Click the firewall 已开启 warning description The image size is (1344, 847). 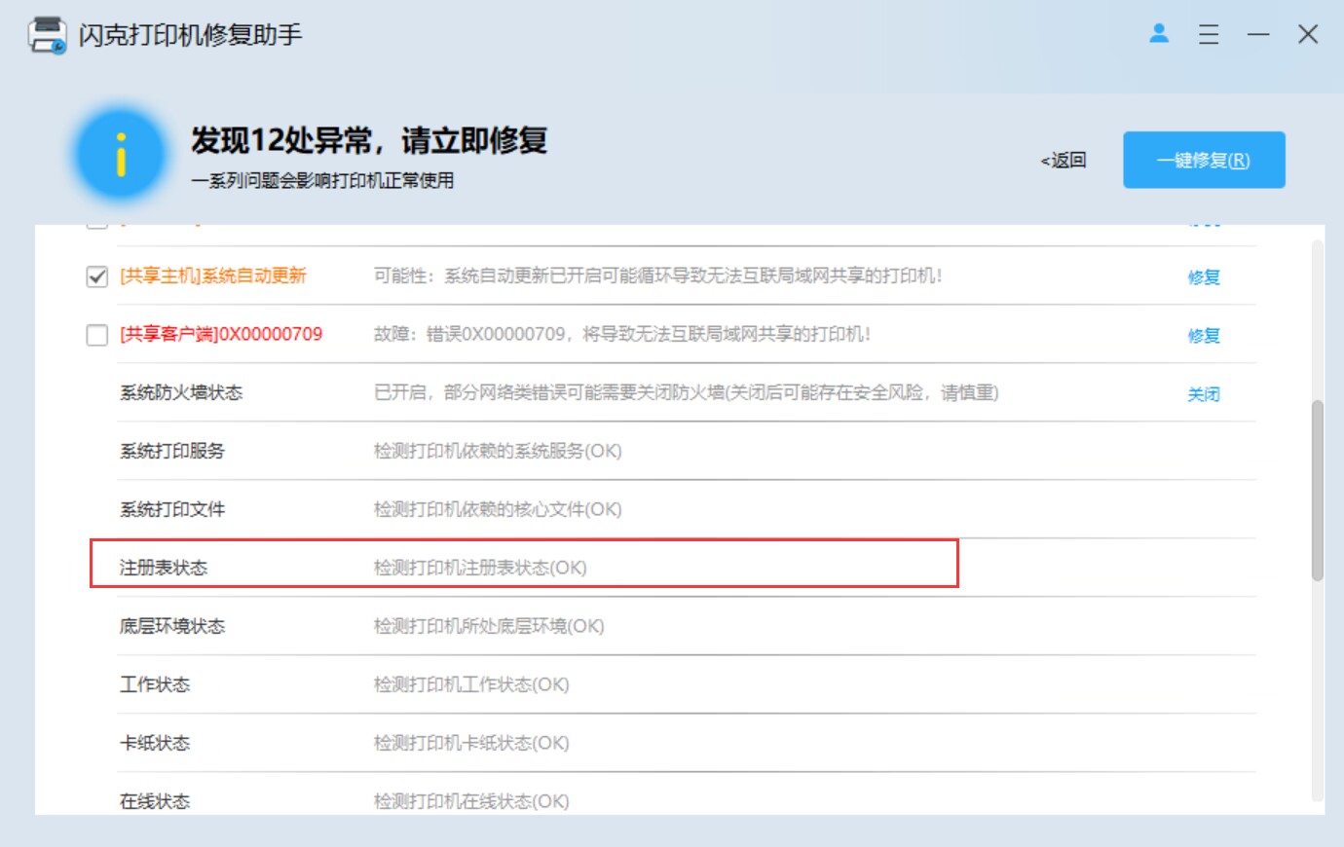click(x=687, y=392)
